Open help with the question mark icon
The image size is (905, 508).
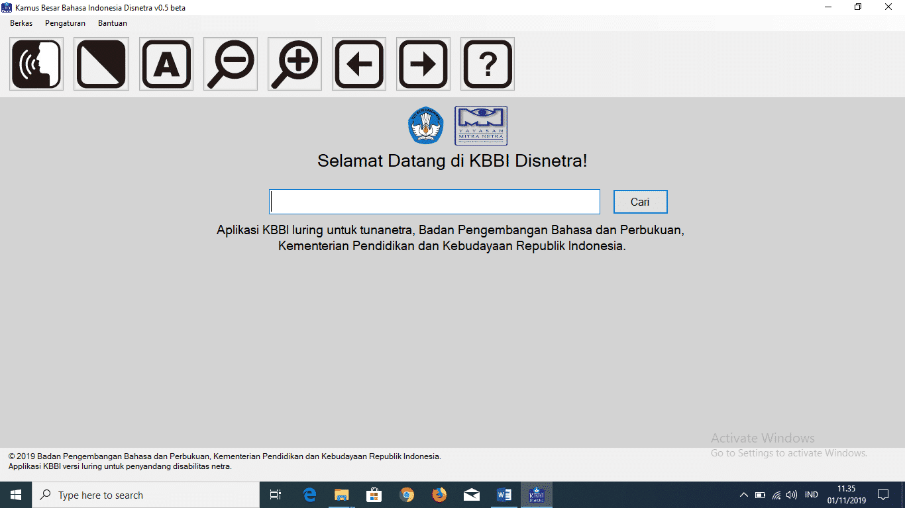488,64
